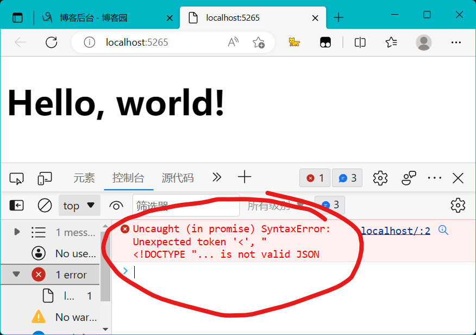Activate Read aloud icon
Screen dimensions: 476x335
point(233,42)
